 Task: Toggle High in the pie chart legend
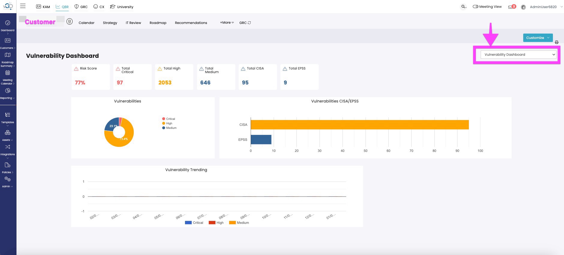[x=167, y=123]
